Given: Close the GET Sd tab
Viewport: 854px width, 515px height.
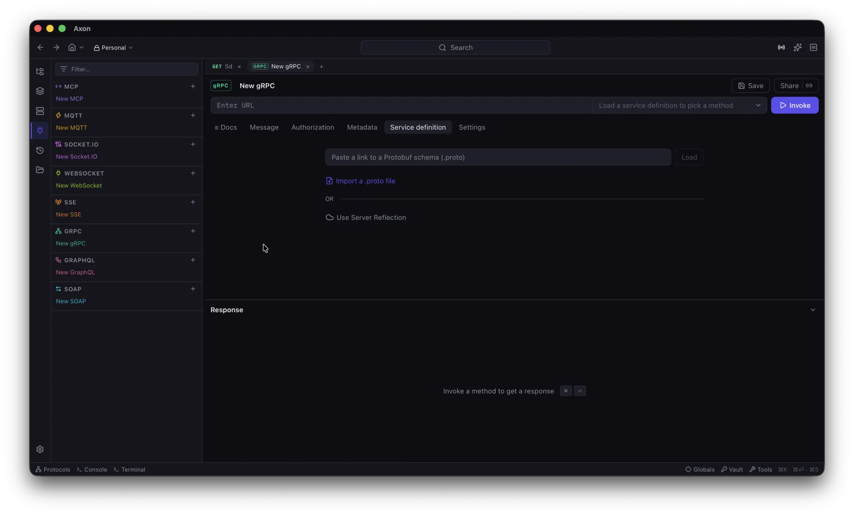Looking at the screenshot, I should pos(239,67).
